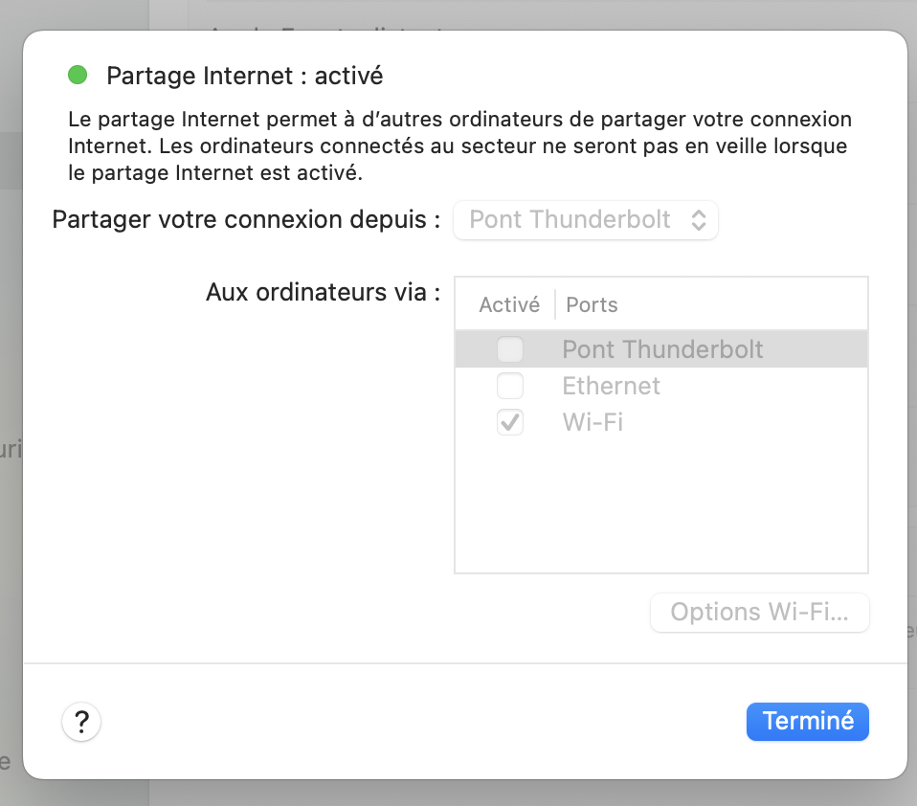Click the Pont Thunderbolt popup chevron arrows
917x806 pixels.
click(x=699, y=220)
